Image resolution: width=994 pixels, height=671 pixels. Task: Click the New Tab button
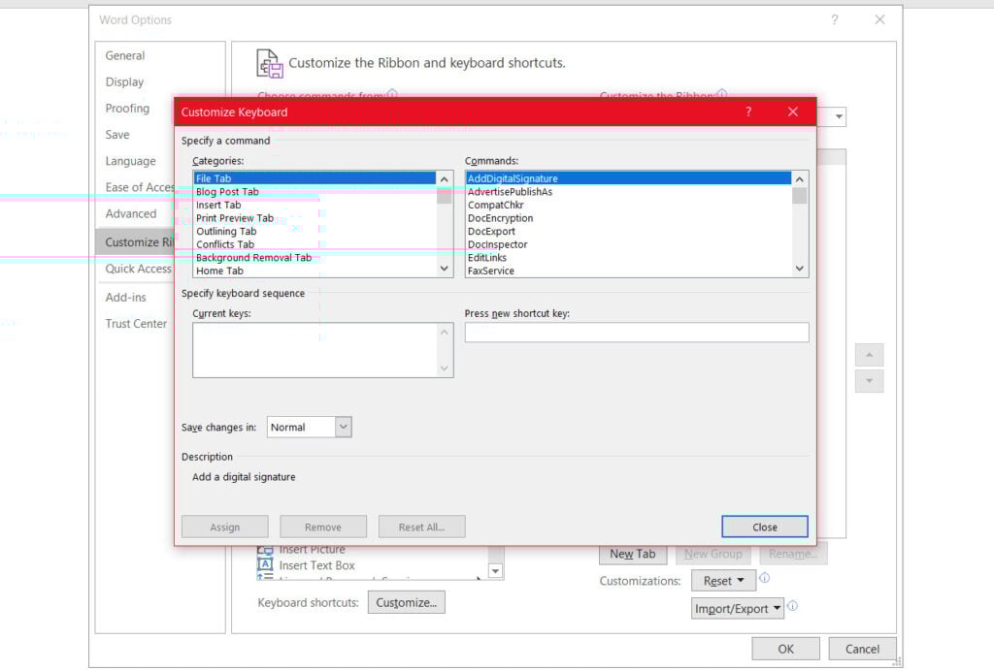click(x=633, y=554)
